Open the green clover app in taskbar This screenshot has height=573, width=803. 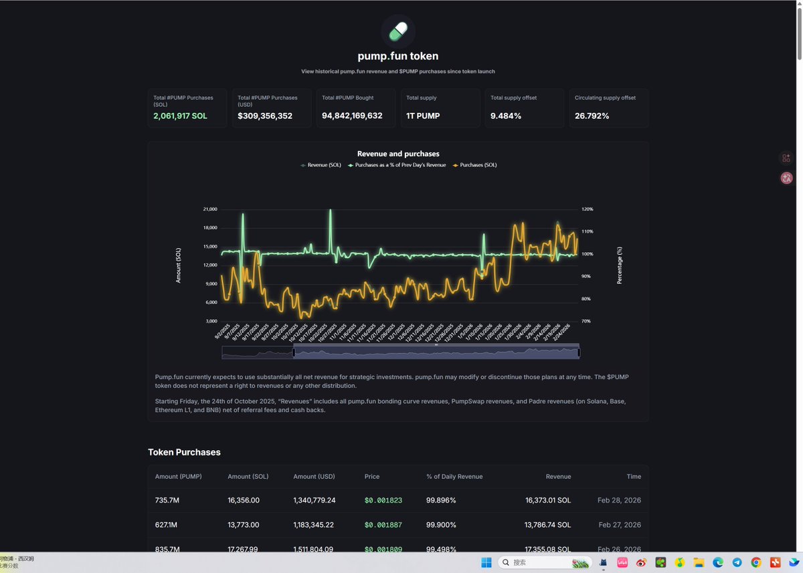(x=660, y=563)
